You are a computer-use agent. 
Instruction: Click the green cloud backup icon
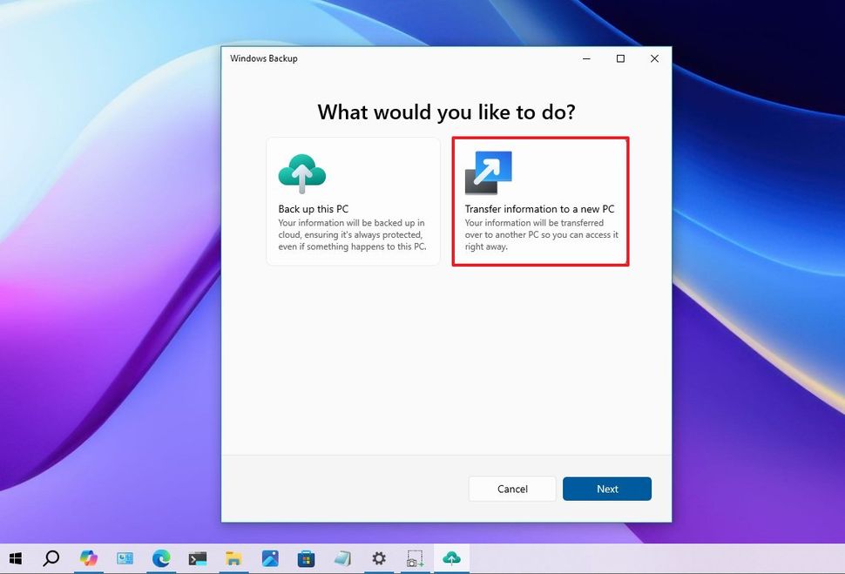click(301, 171)
